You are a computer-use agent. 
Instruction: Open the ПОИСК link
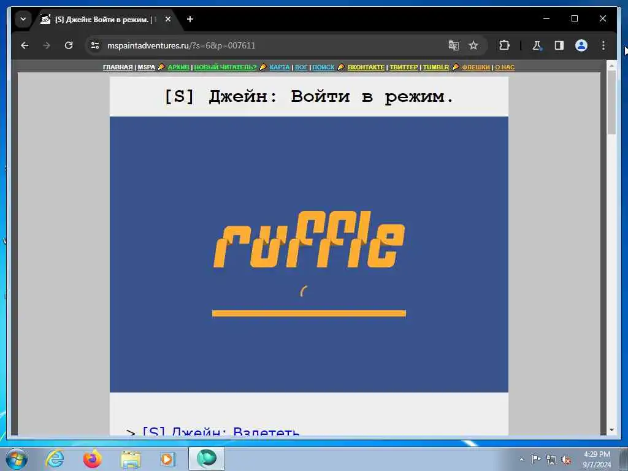[x=323, y=67]
